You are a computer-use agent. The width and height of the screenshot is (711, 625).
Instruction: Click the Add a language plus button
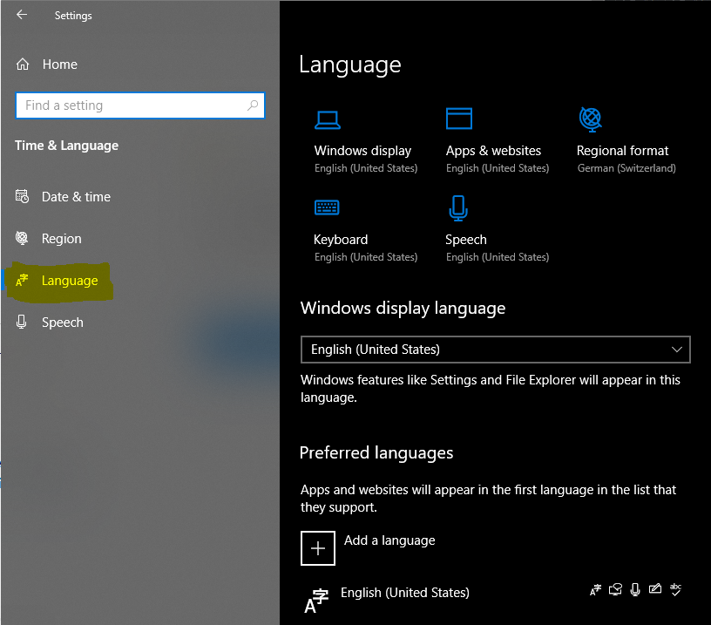click(x=318, y=548)
